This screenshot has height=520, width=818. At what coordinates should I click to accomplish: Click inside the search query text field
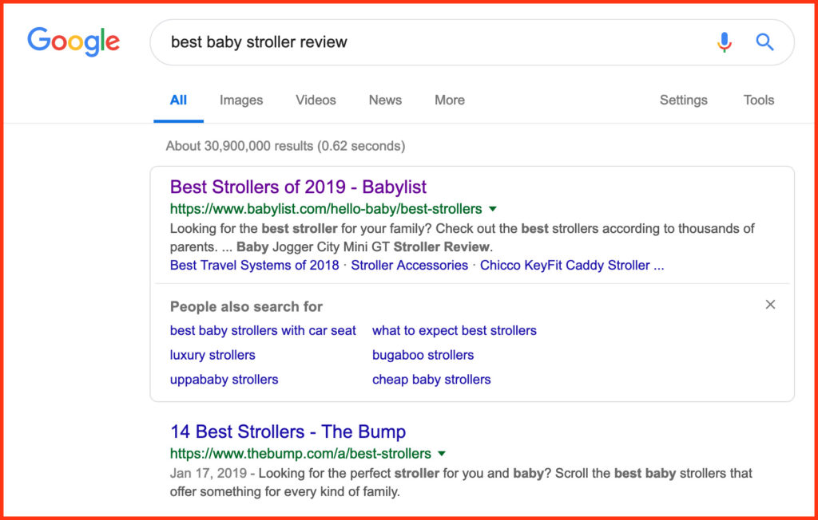431,42
